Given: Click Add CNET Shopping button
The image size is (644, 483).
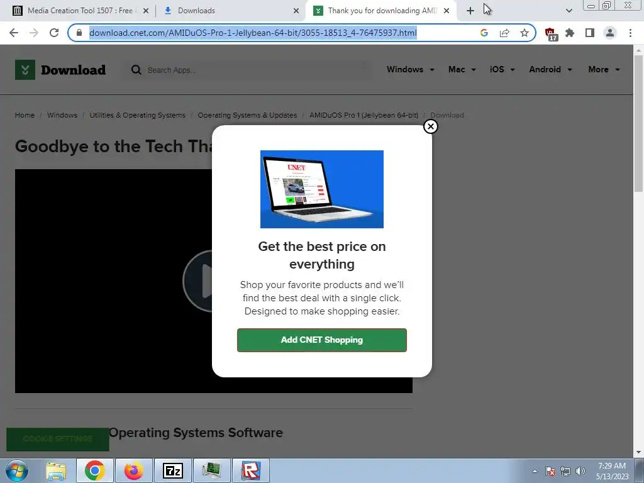Looking at the screenshot, I should (x=321, y=340).
